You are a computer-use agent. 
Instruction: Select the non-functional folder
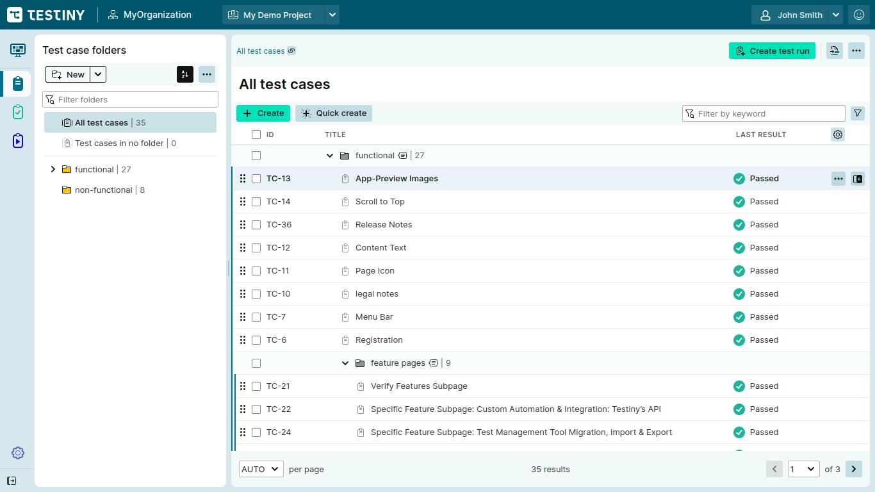click(x=103, y=190)
